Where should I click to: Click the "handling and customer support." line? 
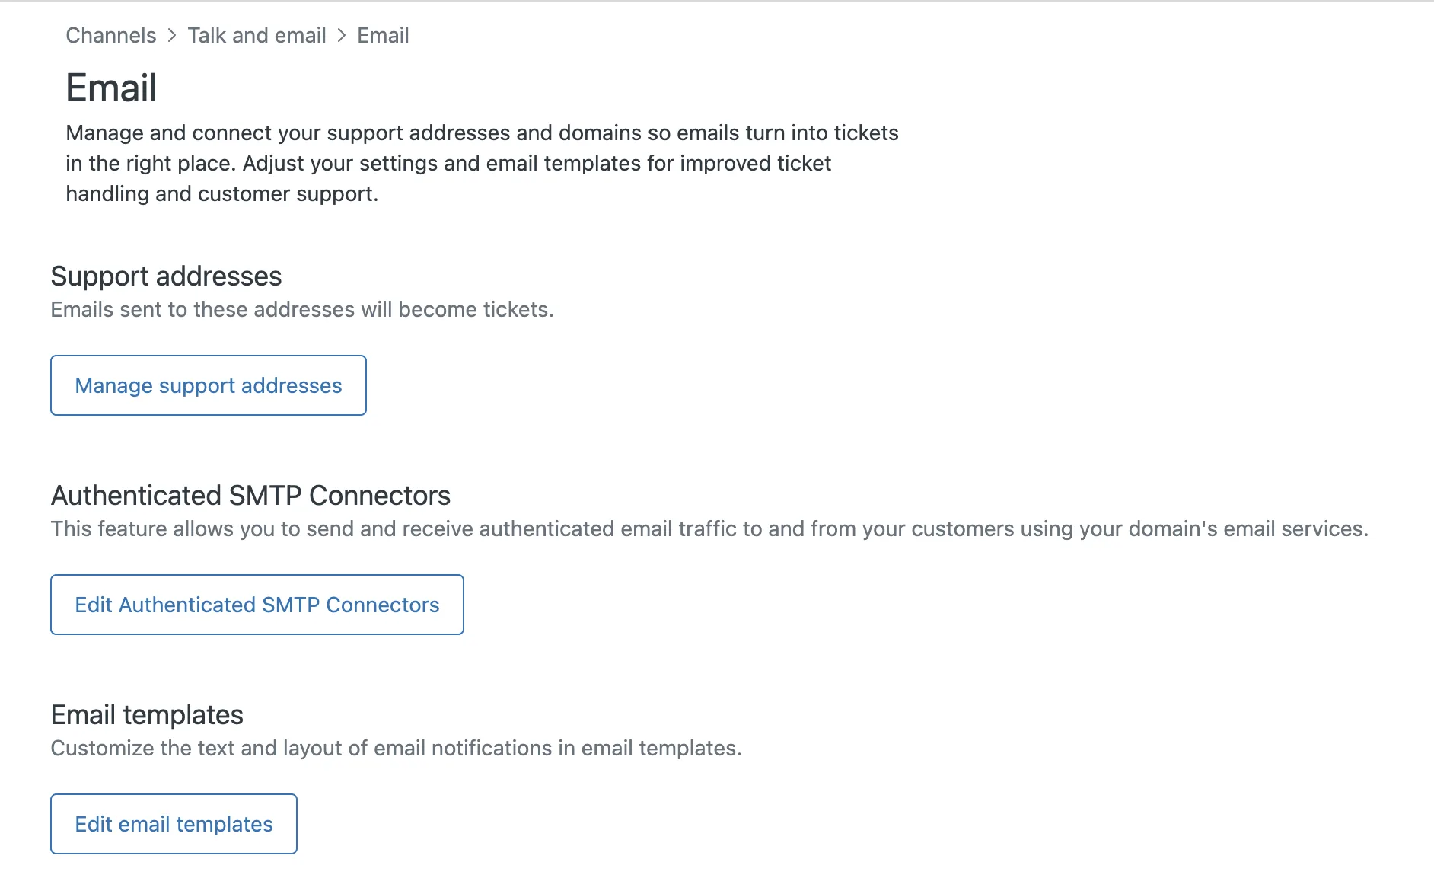coord(221,193)
